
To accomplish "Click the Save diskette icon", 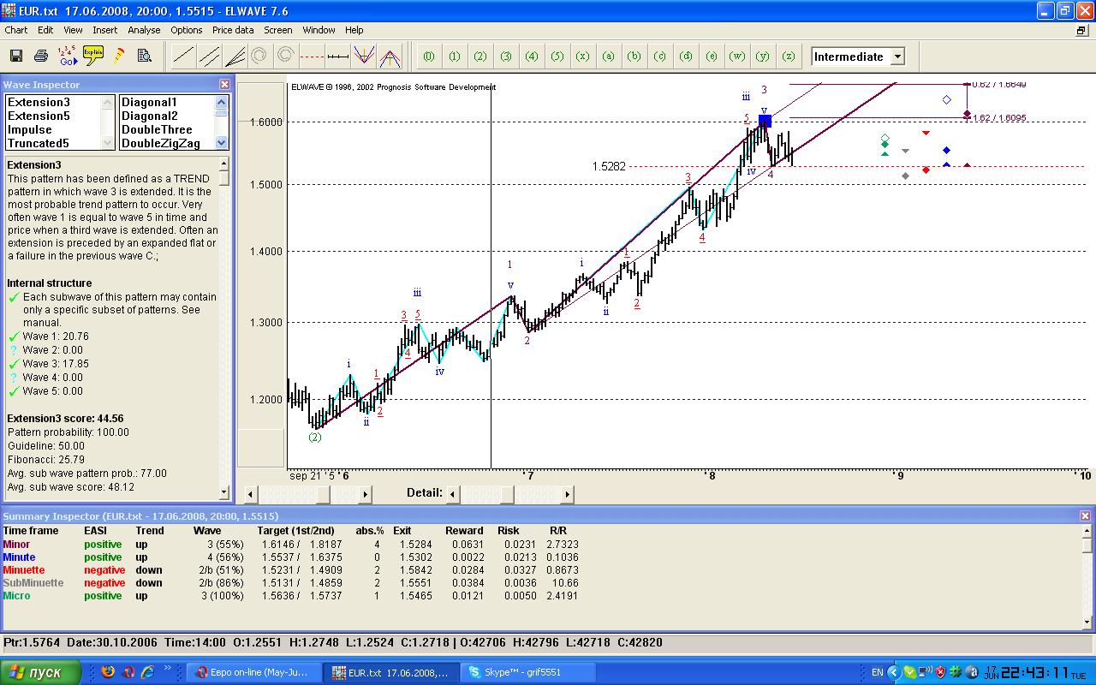I will (x=15, y=57).
